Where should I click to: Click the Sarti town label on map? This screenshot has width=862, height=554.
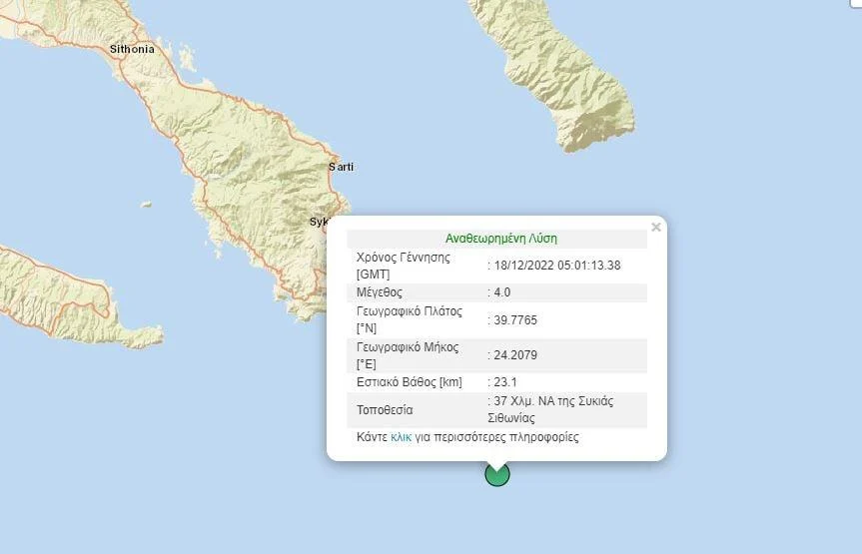[x=341, y=167]
